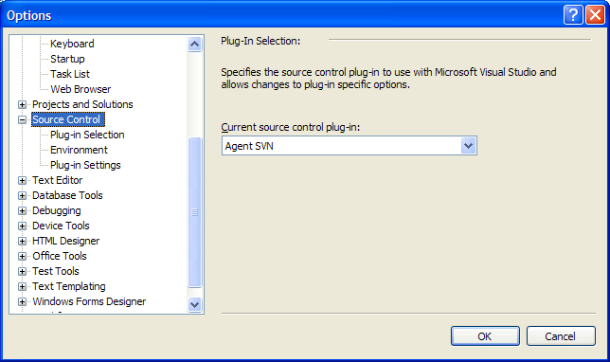Select Task List in the tree

point(70,74)
